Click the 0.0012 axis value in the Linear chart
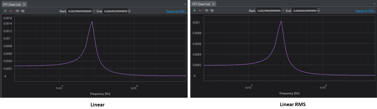 (x=8, y=31)
